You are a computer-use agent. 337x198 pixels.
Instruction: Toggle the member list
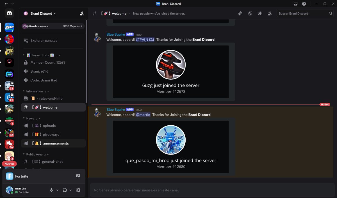[x=270, y=13]
